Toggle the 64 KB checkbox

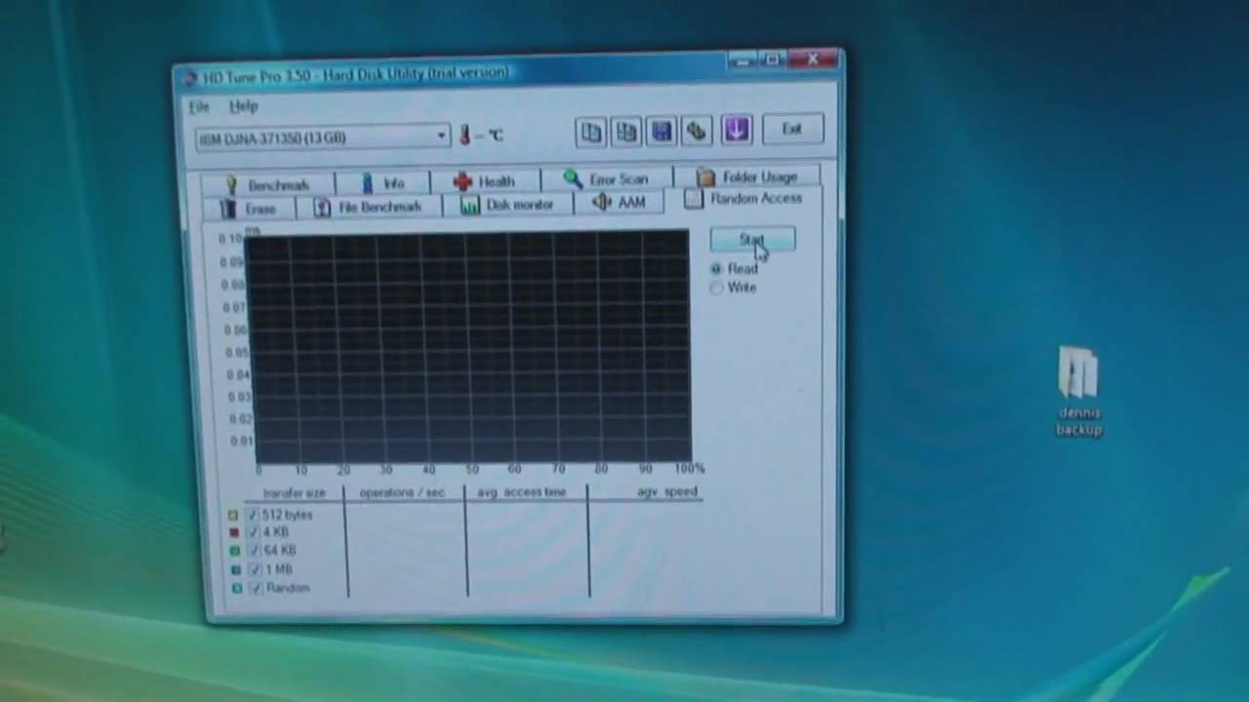[x=254, y=551]
